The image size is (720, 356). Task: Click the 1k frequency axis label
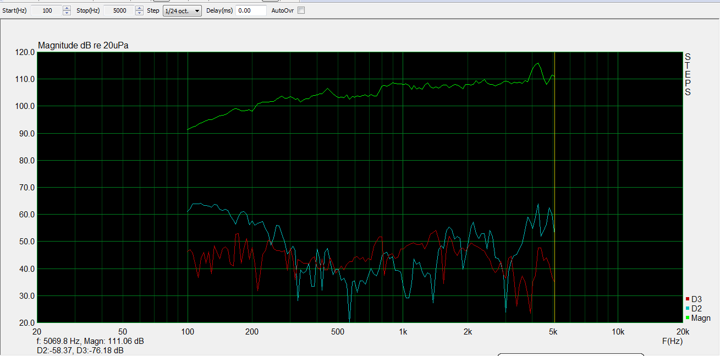pyautogui.click(x=403, y=332)
